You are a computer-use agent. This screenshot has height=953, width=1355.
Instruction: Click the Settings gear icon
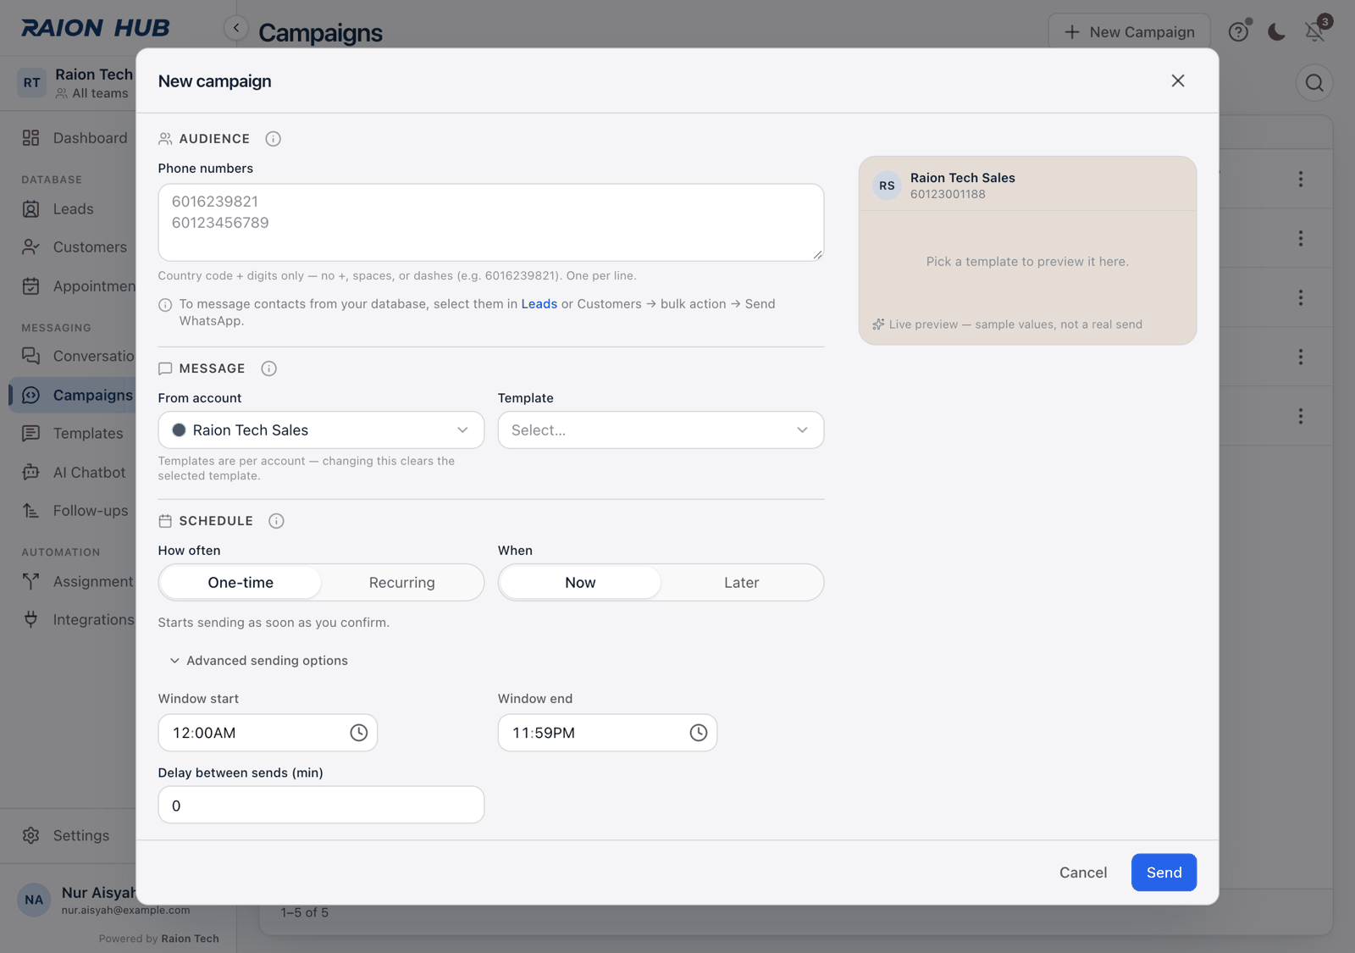click(x=31, y=835)
